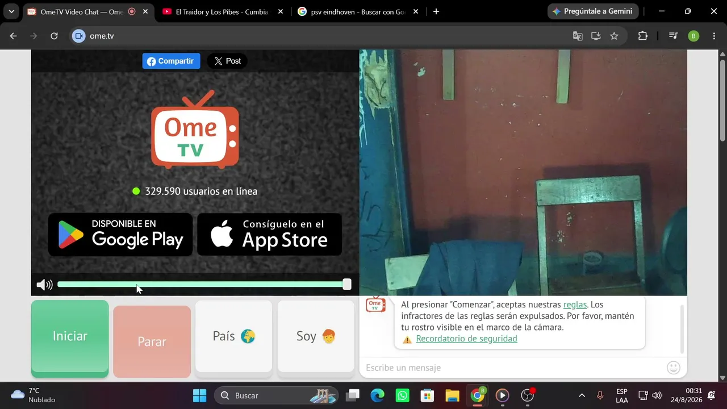This screenshot has width=727, height=409.
Task: Open the media controls toolbar icon
Action: click(x=673, y=36)
